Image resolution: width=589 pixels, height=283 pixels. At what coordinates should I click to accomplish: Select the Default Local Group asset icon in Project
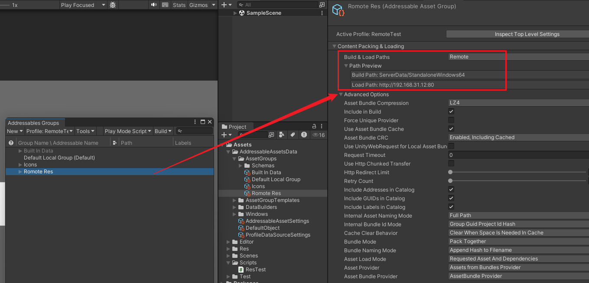pyautogui.click(x=247, y=179)
